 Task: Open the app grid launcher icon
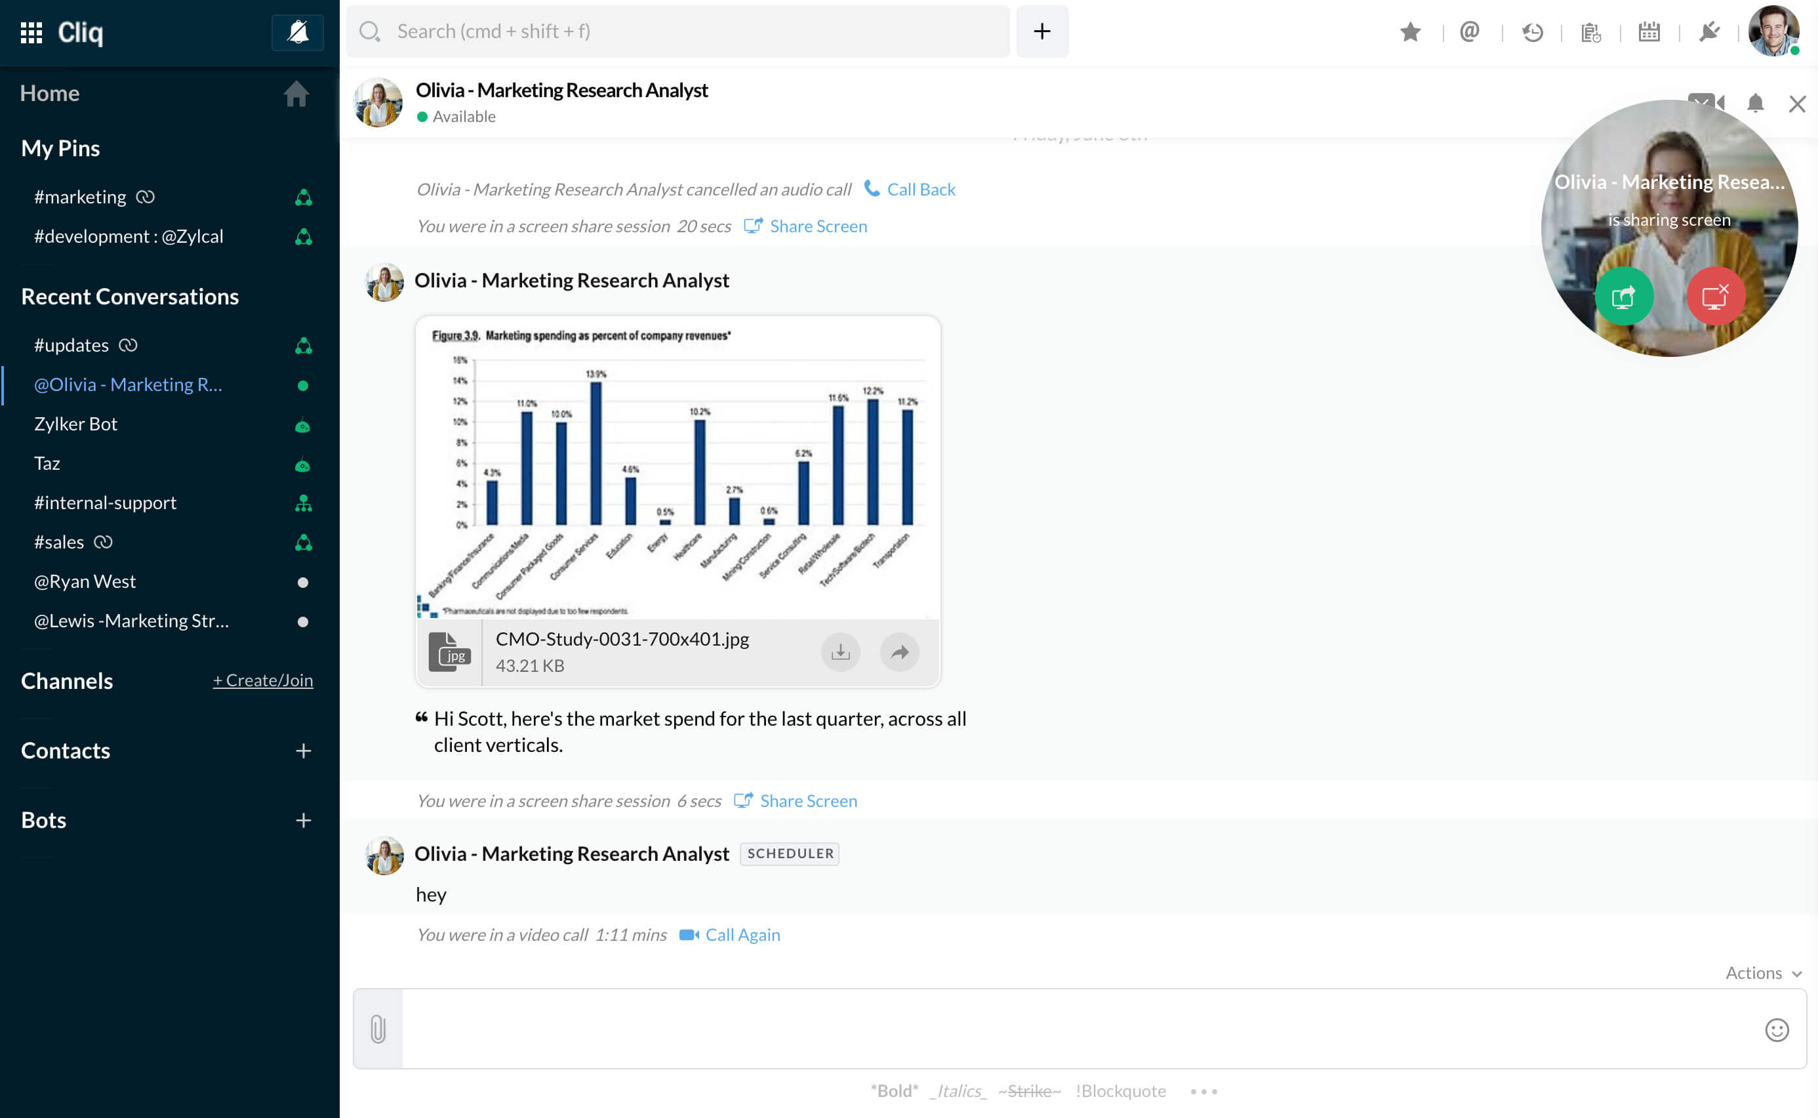point(31,33)
